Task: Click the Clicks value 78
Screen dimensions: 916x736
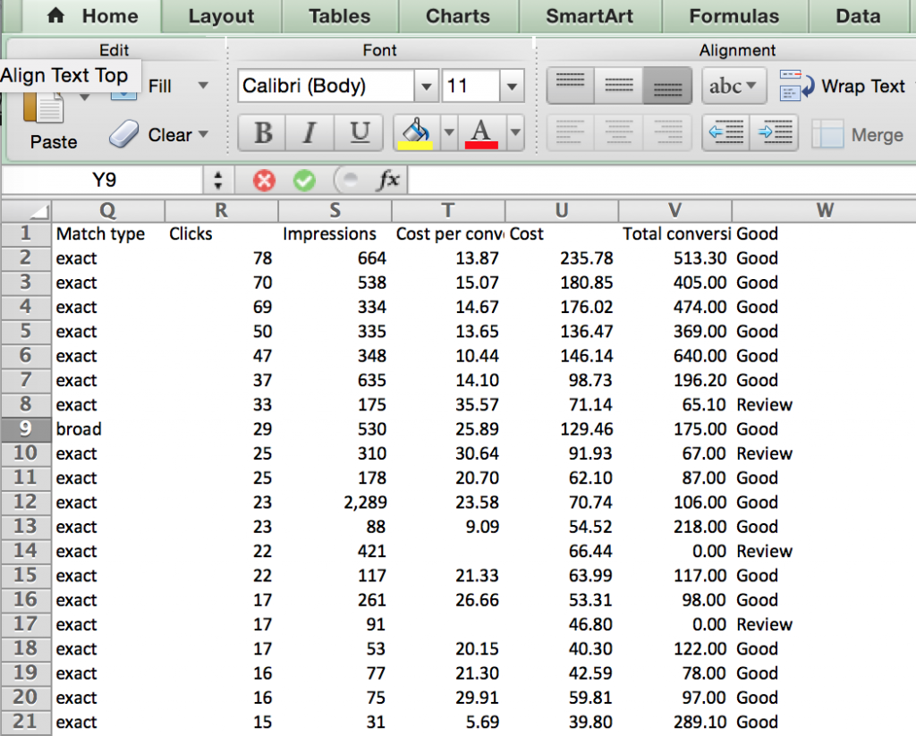Action: click(222, 258)
